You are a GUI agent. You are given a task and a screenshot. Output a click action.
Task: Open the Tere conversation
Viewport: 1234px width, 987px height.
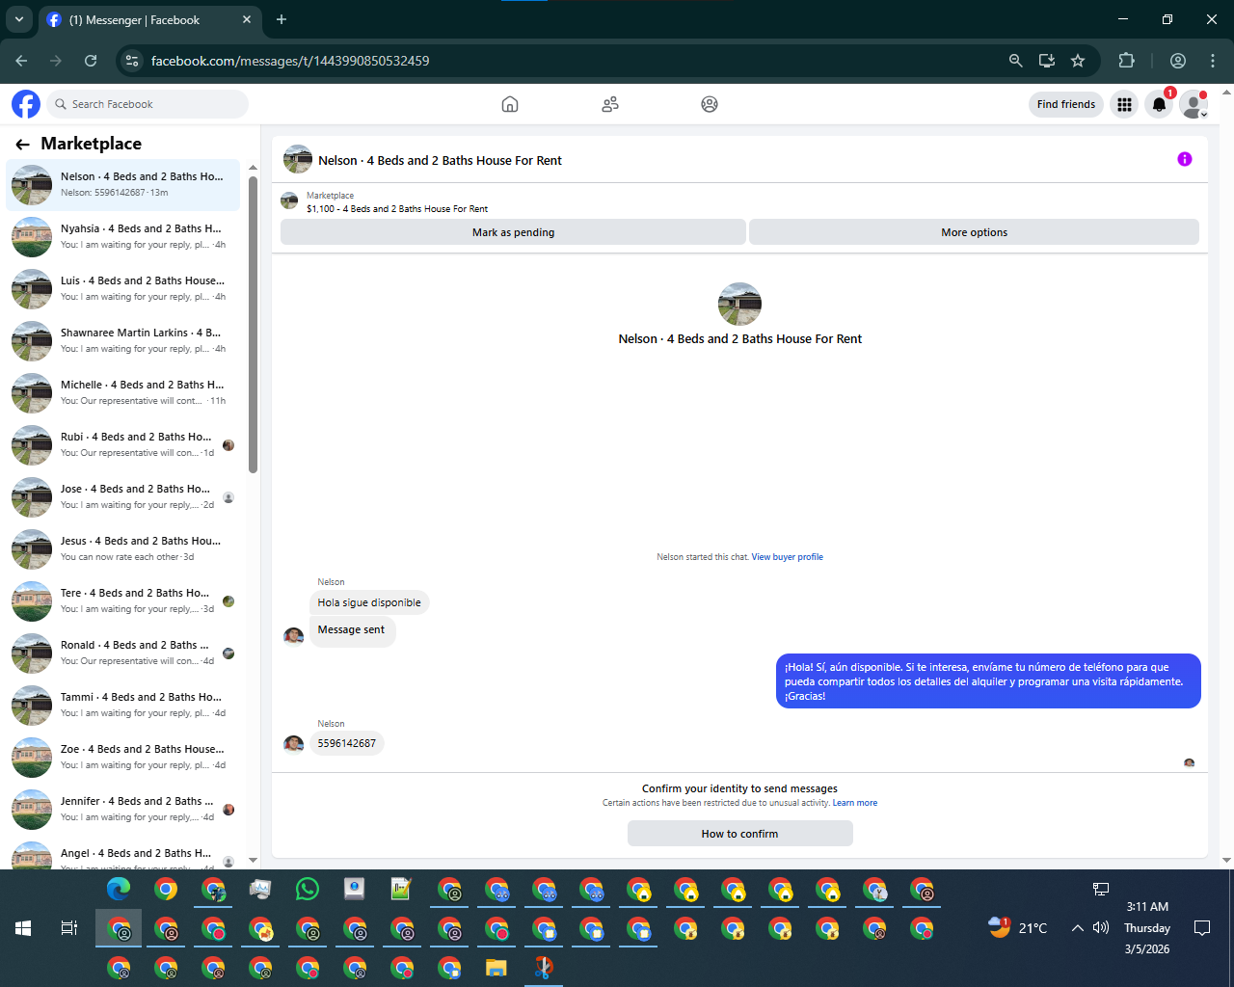tap(123, 600)
